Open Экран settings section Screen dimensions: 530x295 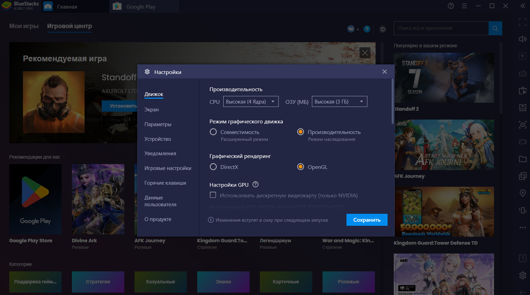point(151,109)
